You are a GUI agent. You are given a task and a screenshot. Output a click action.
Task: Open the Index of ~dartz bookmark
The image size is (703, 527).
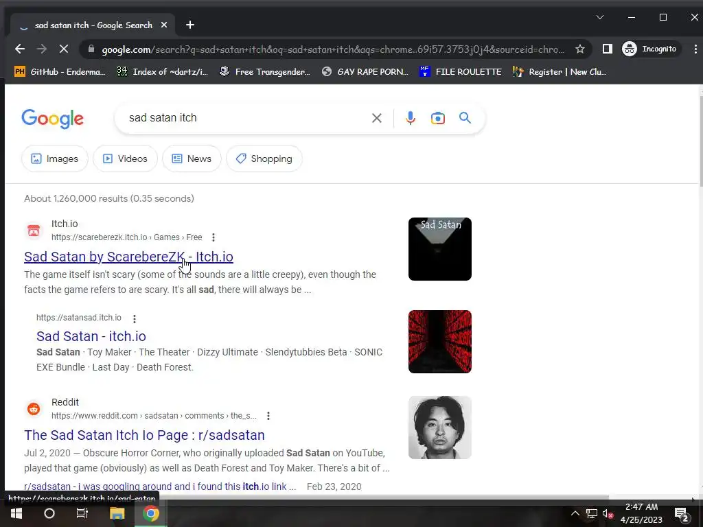162,71
